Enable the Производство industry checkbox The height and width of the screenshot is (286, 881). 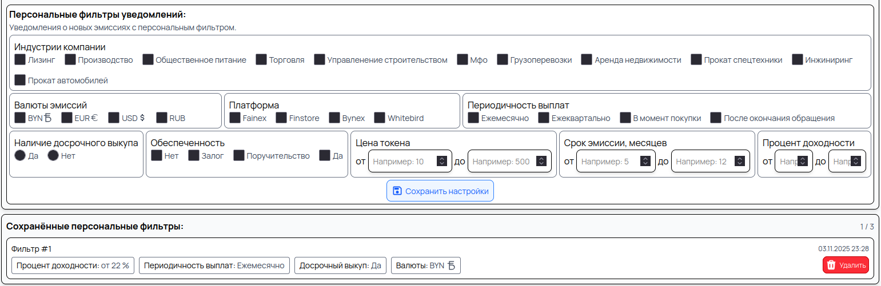pos(70,59)
